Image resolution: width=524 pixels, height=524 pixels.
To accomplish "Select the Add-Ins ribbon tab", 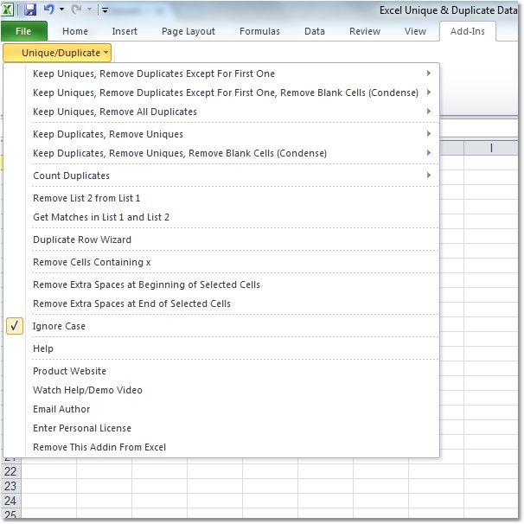I will click(x=468, y=31).
